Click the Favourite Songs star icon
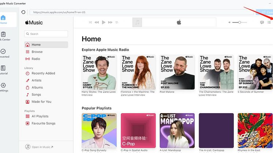 point(27,123)
